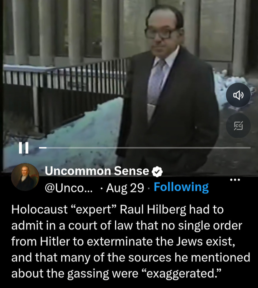Open the Aug 29 timestamp
258x288 pixels.
click(x=125, y=188)
